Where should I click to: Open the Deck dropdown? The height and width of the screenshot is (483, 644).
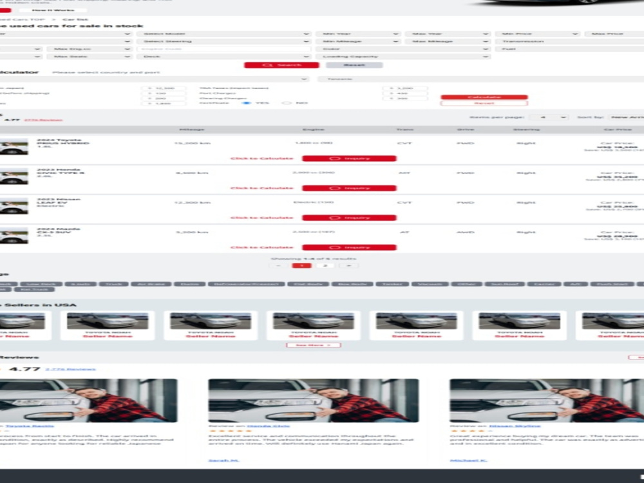[224, 57]
